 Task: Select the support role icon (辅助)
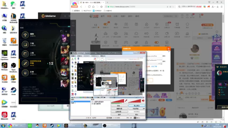[25, 35]
